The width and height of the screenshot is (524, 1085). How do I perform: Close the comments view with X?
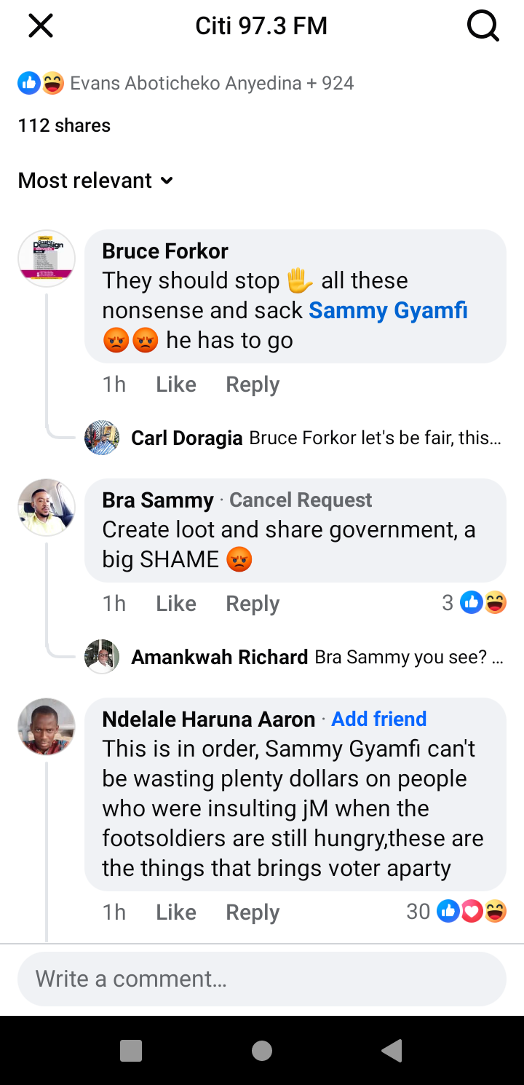41,27
